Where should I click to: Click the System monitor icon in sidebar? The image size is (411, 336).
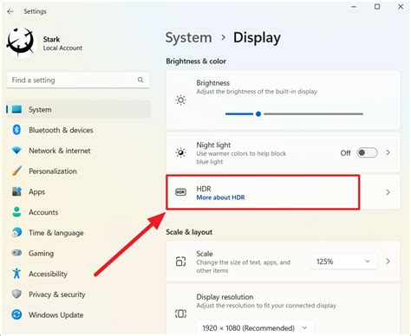pos(16,109)
